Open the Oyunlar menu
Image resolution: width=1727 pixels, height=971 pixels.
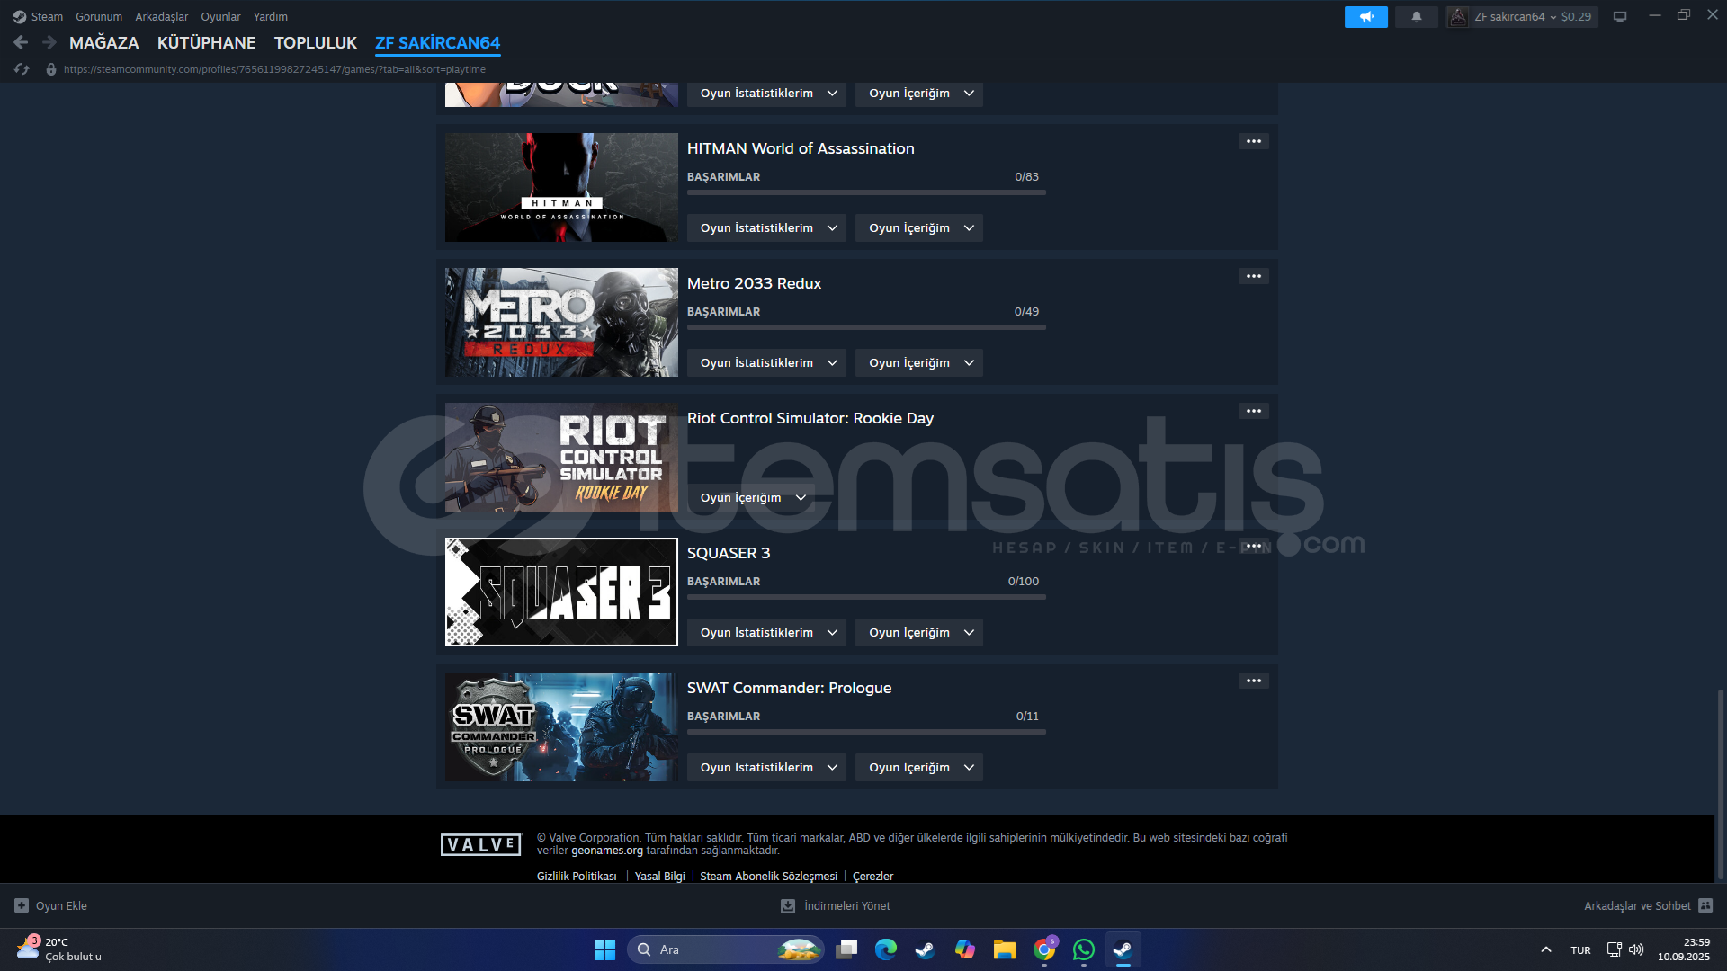(220, 16)
